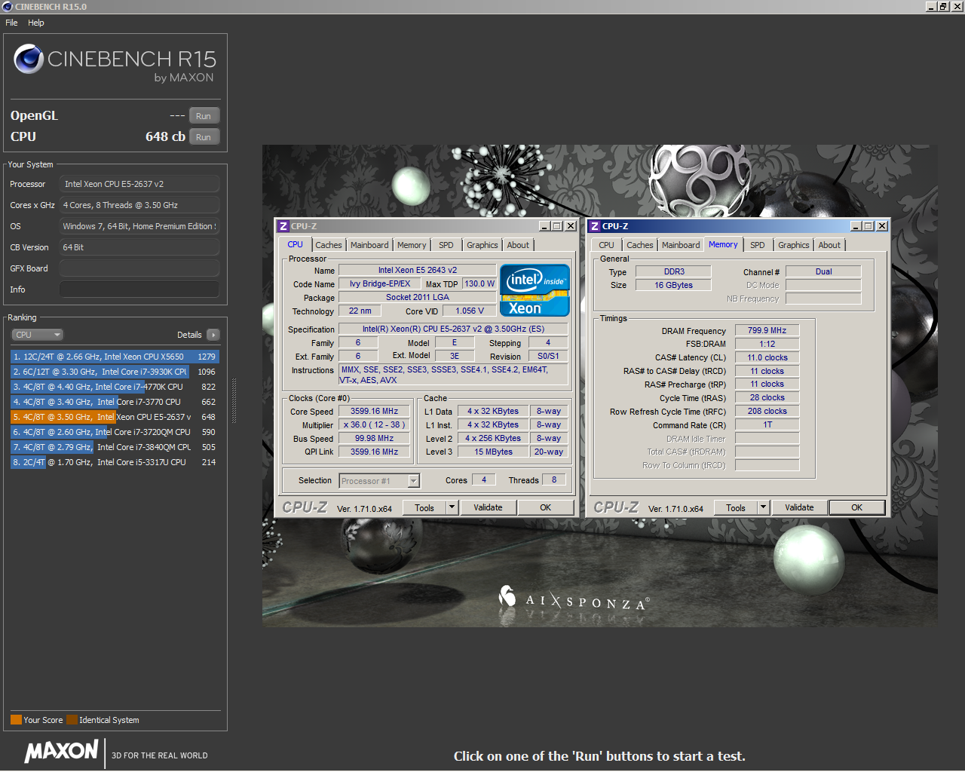
Task: Click the Details arrow button in Ranking
Action: pyautogui.click(x=213, y=335)
